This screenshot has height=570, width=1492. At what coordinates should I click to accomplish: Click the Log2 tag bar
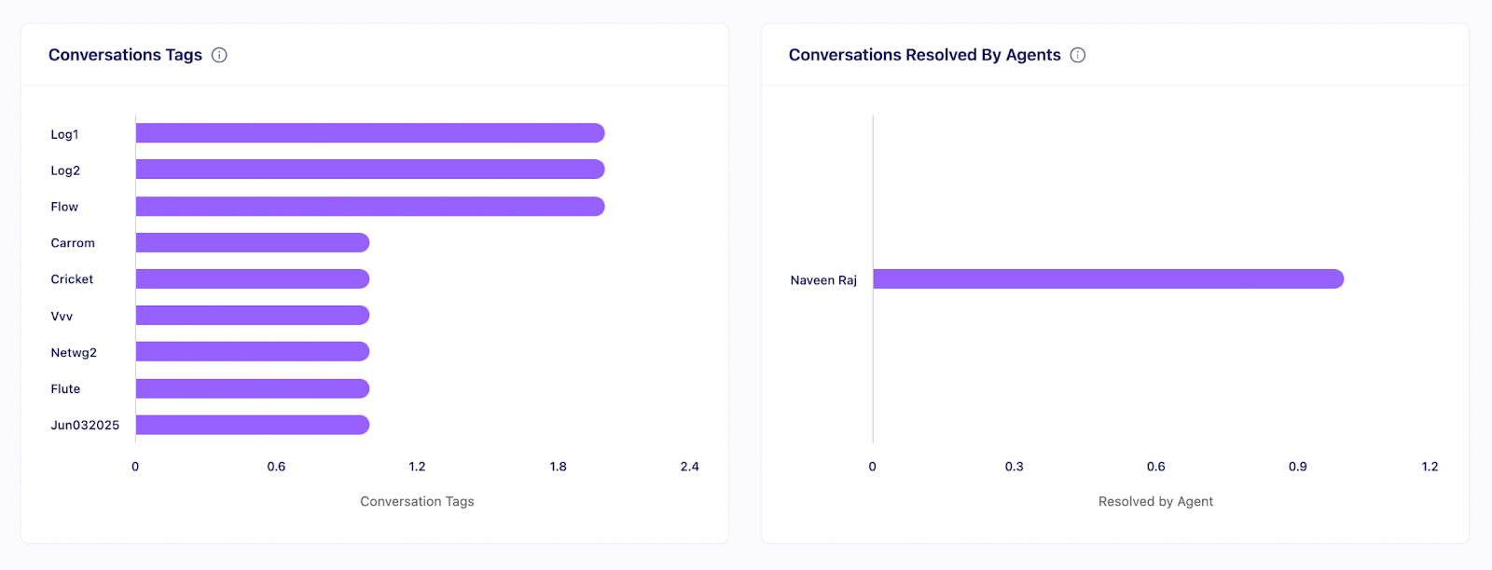click(370, 170)
